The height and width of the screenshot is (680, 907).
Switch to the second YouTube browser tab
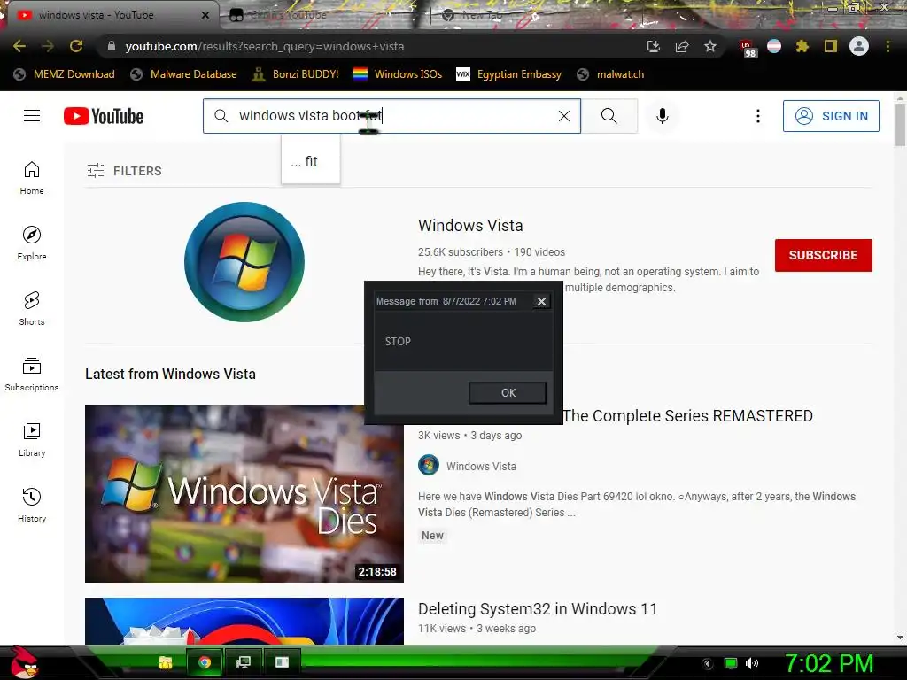pos(324,15)
